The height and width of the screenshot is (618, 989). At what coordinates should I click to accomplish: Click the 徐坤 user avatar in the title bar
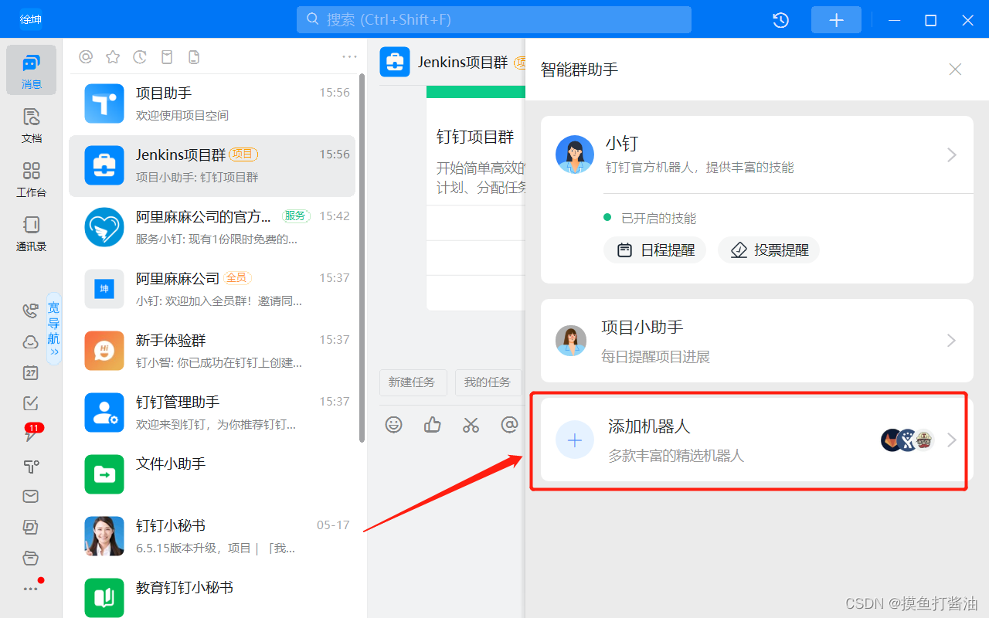pos(31,19)
